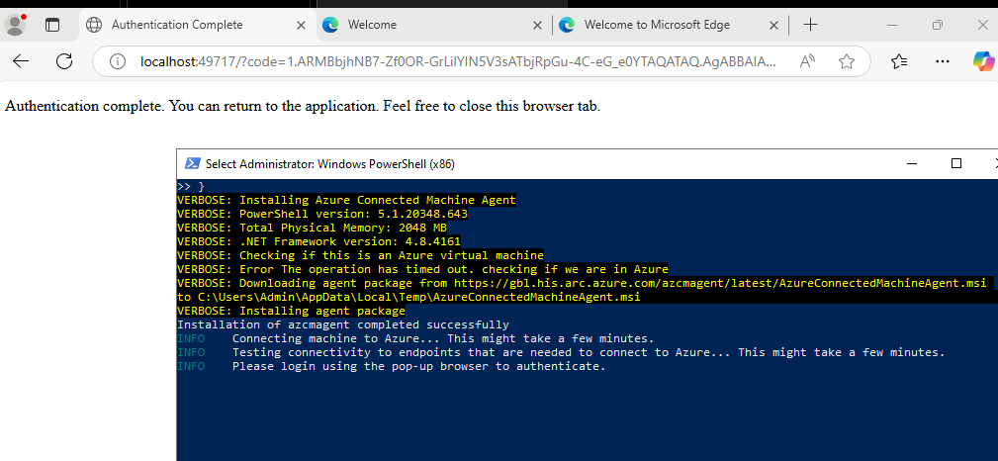
Task: Restore down the Edge browser window
Action: [x=938, y=25]
